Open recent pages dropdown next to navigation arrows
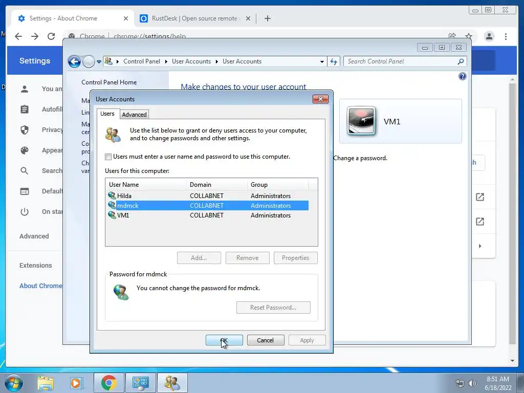 (x=99, y=62)
